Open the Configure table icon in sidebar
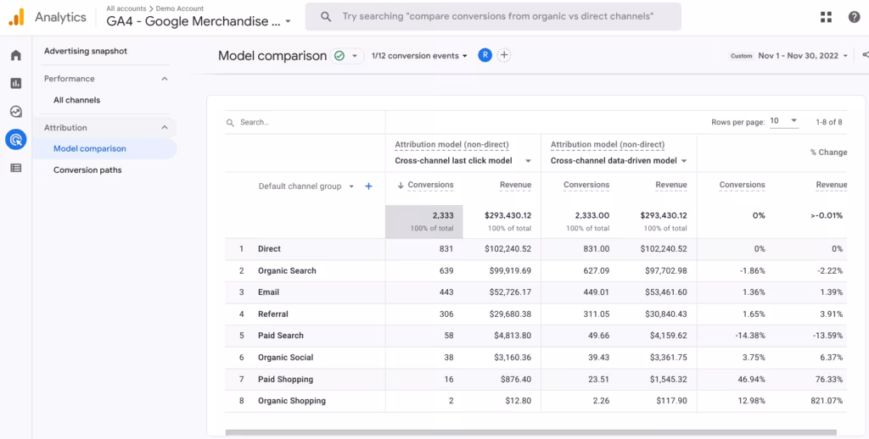The width and height of the screenshot is (869, 439). (15, 168)
